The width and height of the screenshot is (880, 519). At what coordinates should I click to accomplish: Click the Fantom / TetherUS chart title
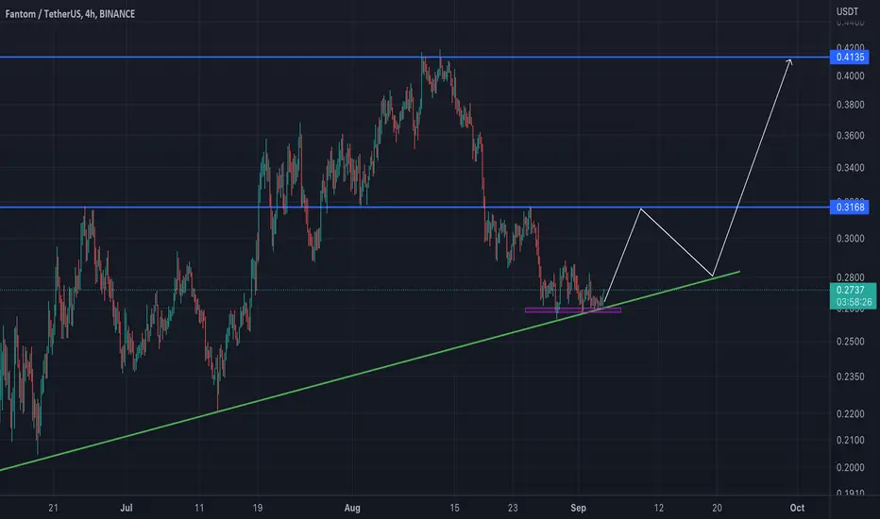click(x=70, y=14)
